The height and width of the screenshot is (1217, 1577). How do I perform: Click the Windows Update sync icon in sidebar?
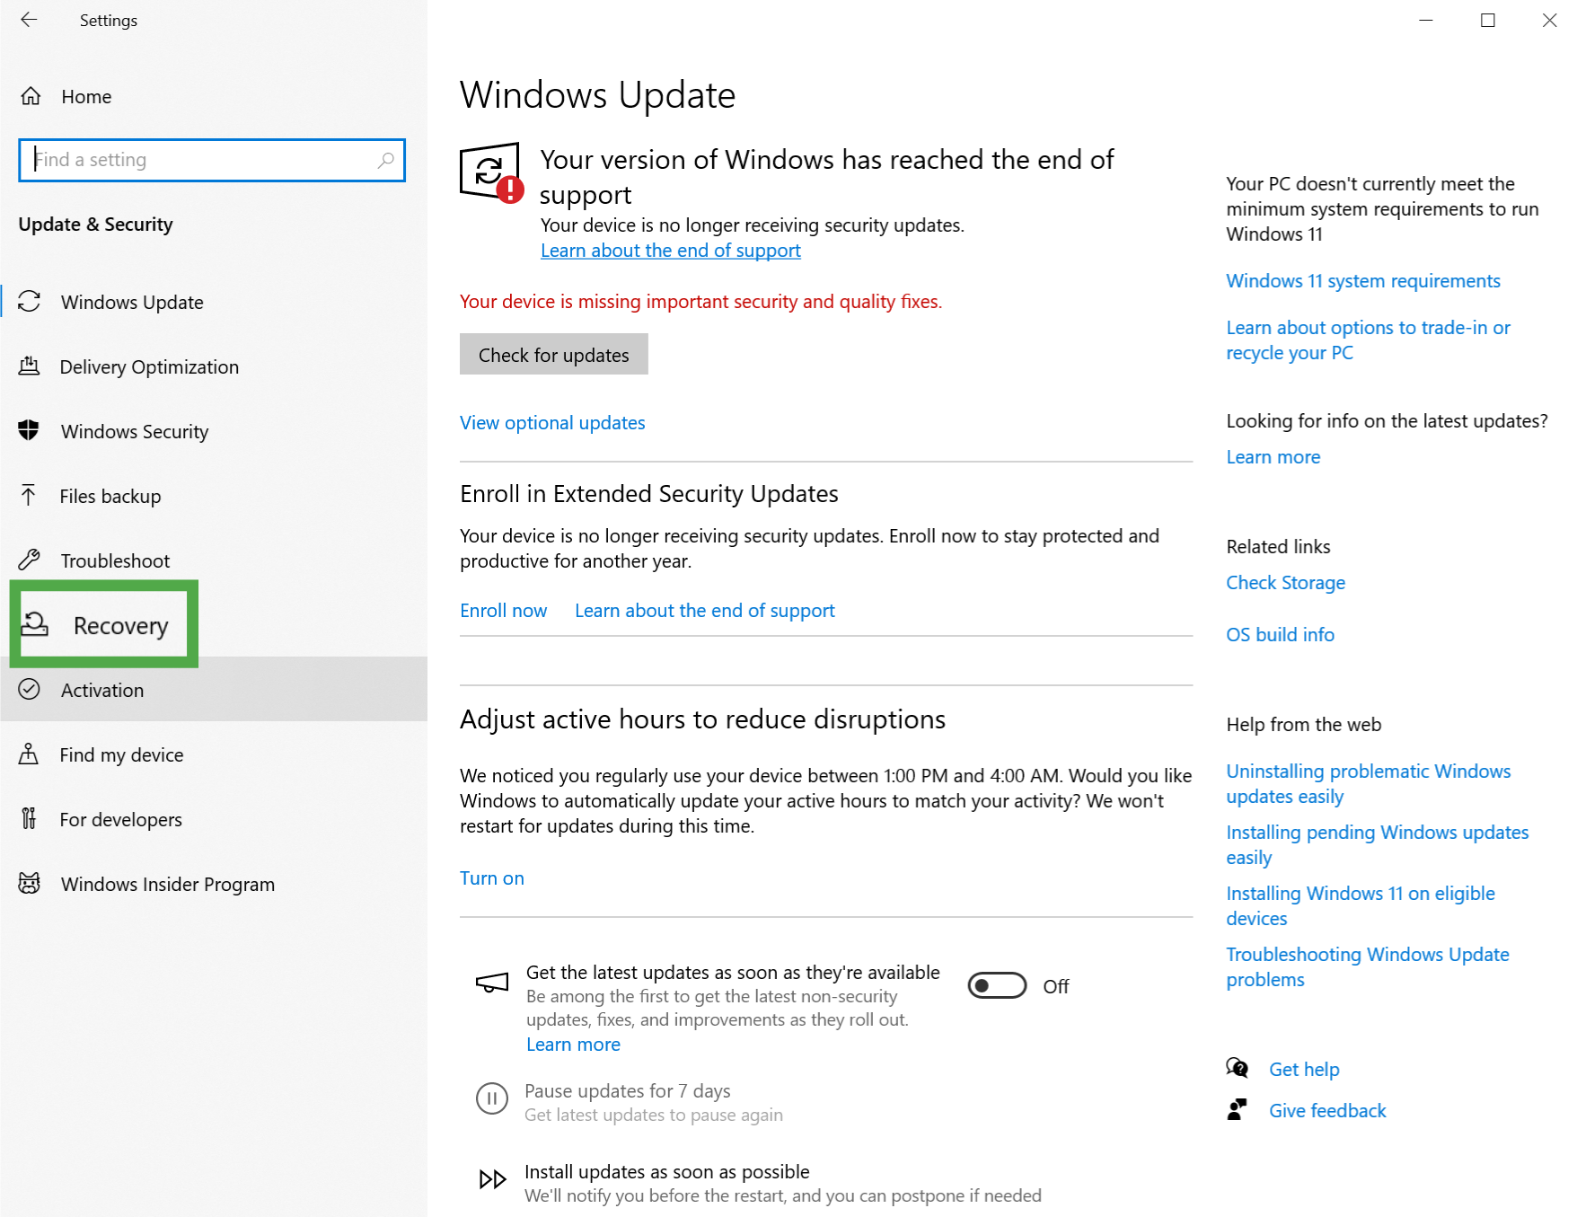click(30, 302)
